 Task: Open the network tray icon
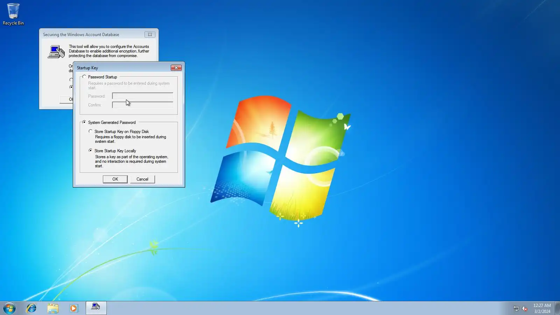(x=516, y=308)
